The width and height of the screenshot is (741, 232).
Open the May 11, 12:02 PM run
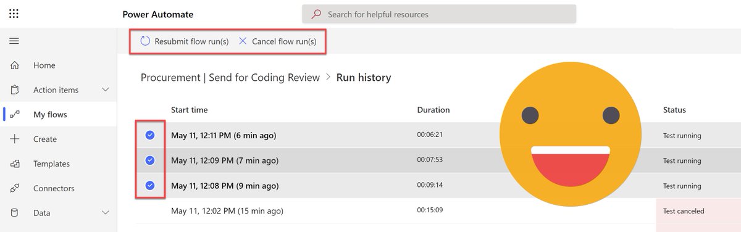coord(227,211)
